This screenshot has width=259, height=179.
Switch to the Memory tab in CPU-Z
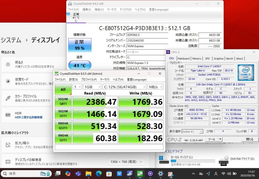197,58
